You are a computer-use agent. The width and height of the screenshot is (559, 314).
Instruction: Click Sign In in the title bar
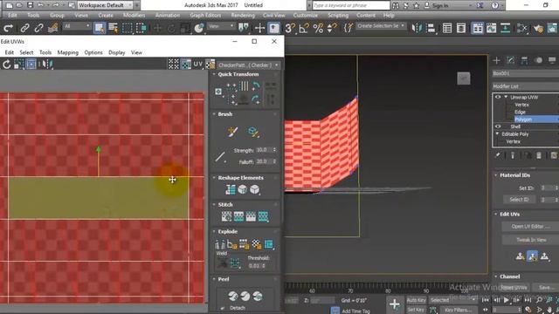coord(440,5)
